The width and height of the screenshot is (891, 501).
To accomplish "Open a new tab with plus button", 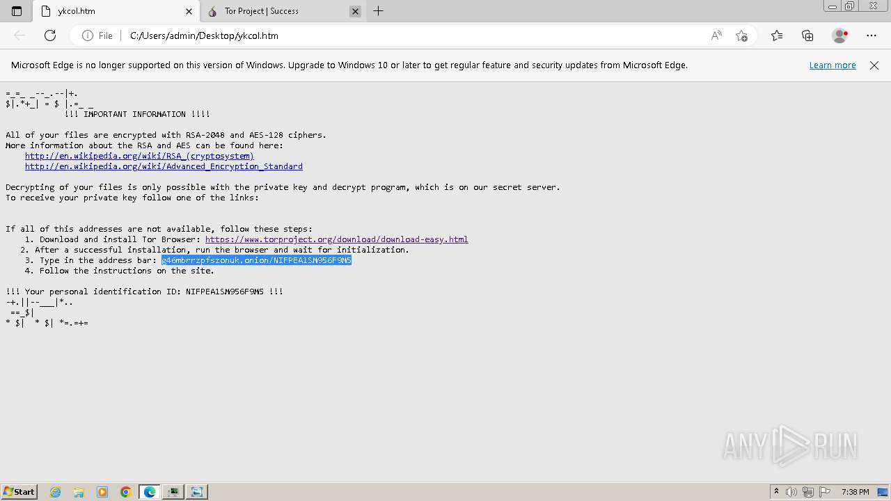I will click(x=379, y=11).
